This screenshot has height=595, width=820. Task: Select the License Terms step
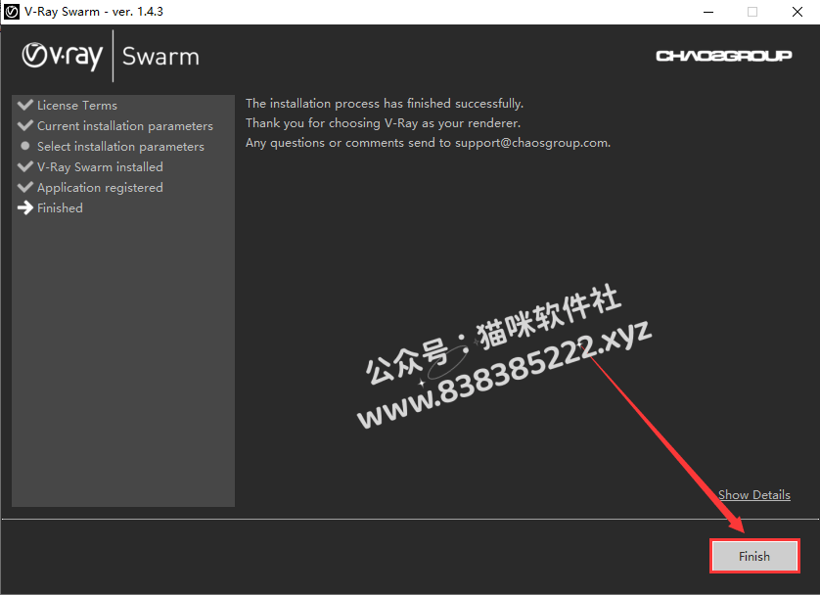[77, 106]
